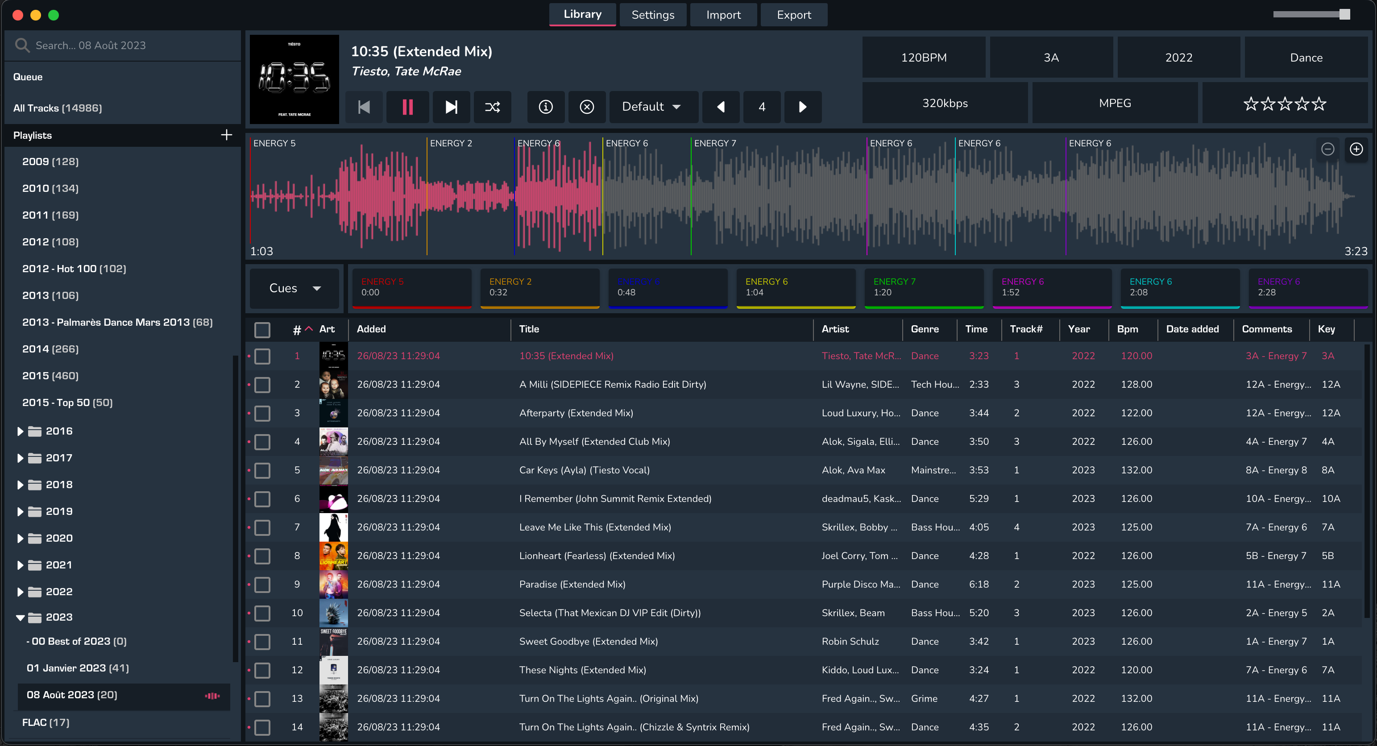This screenshot has height=746, width=1377.
Task: Open the Default dropdown menu
Action: coord(652,107)
